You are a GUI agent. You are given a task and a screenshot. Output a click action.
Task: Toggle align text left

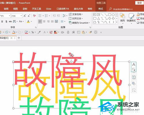[40, 22]
